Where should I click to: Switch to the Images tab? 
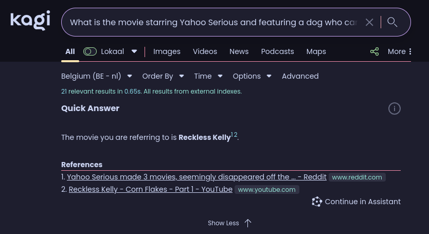coord(167,51)
